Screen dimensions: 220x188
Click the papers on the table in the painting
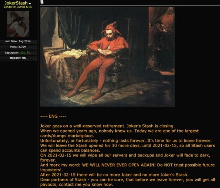(x=74, y=53)
